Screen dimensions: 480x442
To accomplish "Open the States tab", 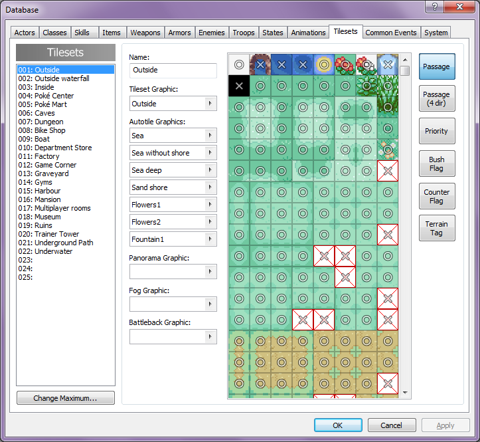I will 273,33.
